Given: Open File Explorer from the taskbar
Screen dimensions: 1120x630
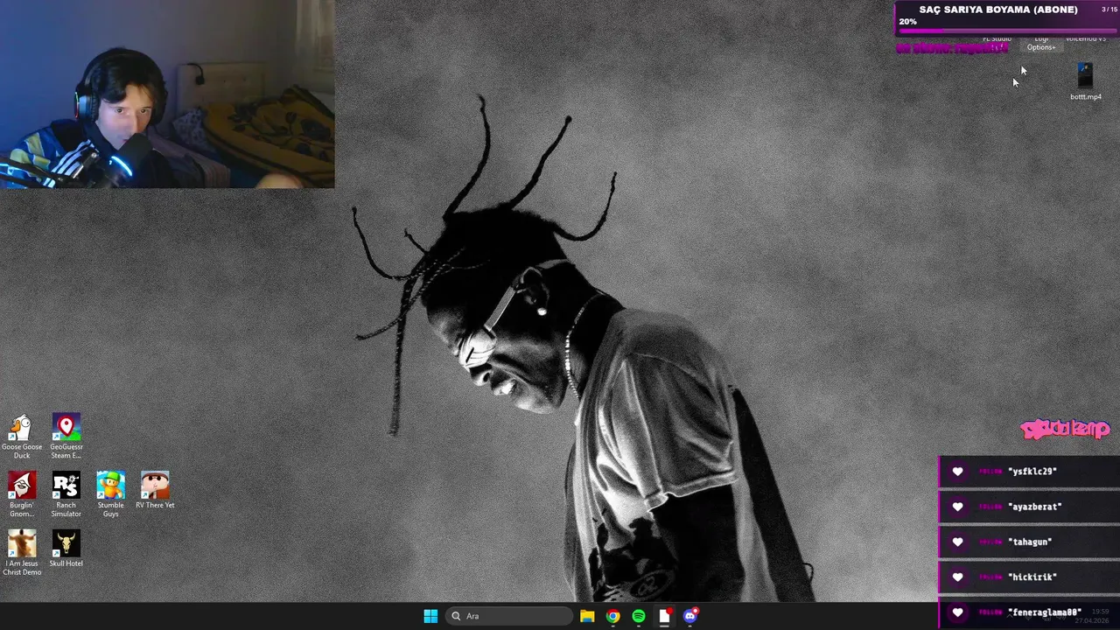Looking at the screenshot, I should (587, 616).
